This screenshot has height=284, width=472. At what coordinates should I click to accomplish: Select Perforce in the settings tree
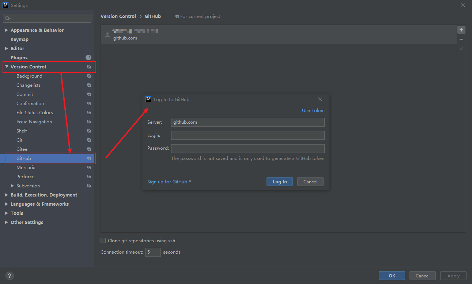point(25,177)
